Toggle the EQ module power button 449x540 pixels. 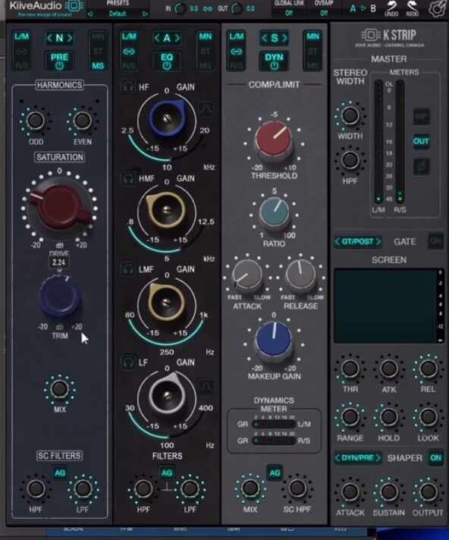(167, 66)
